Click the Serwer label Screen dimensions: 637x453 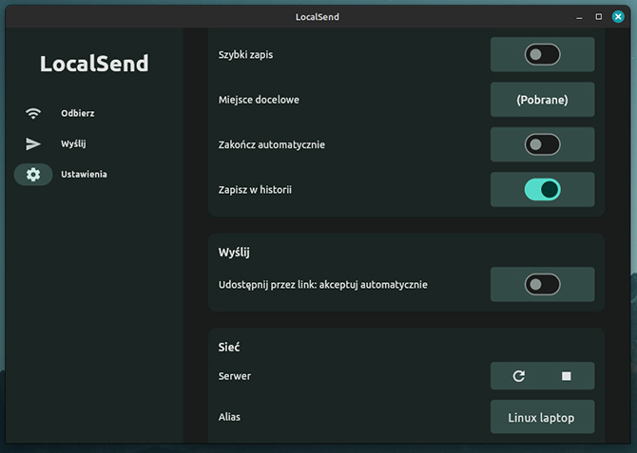click(235, 376)
